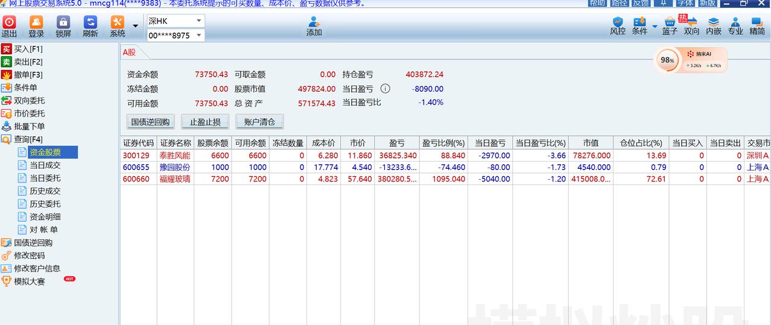The width and height of the screenshot is (771, 325).
Task: Click the pin icon in title bar
Action: (x=662, y=3)
